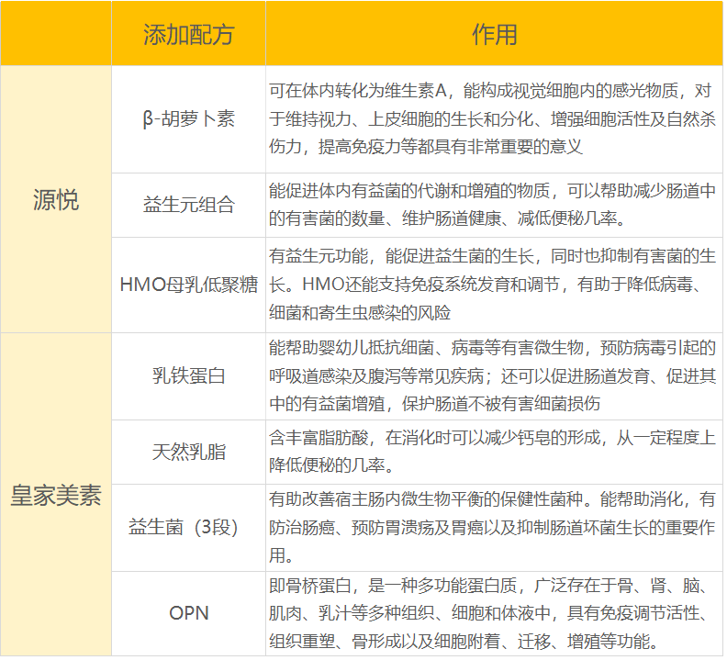Screen dimensions: 727x660
Task: Select the HMO母乳低聚糖 cell
Action: click(x=188, y=284)
